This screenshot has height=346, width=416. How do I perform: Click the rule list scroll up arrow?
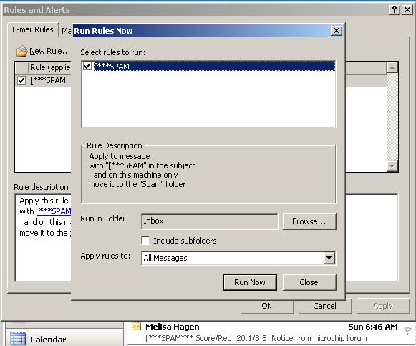coord(392,67)
